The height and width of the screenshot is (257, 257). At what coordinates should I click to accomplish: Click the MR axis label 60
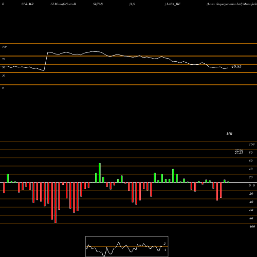click(250, 161)
